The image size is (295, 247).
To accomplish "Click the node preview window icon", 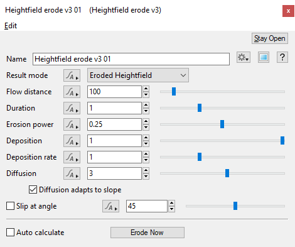I will (264, 57).
